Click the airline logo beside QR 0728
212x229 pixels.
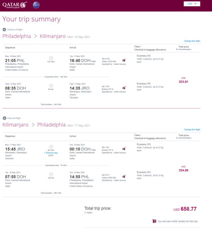[124, 60]
